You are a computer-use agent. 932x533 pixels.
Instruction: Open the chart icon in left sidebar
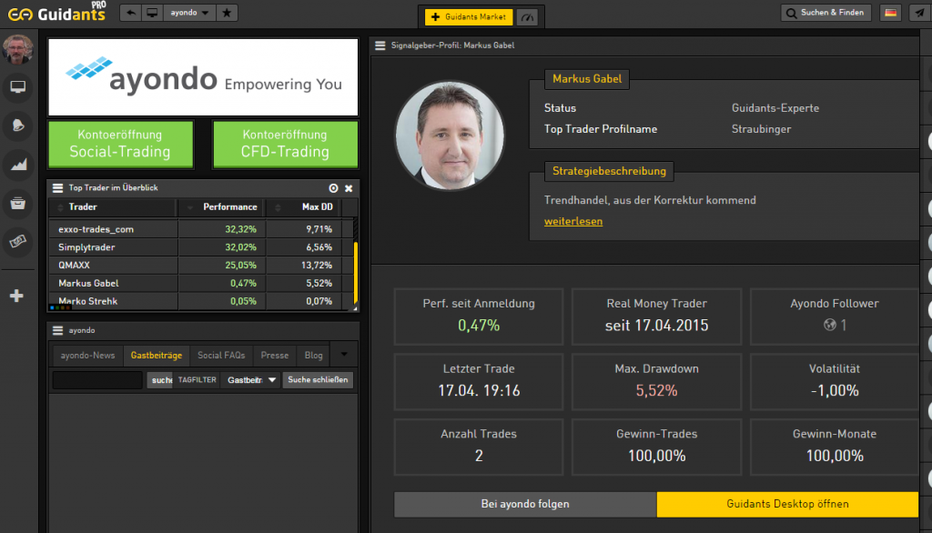point(16,164)
